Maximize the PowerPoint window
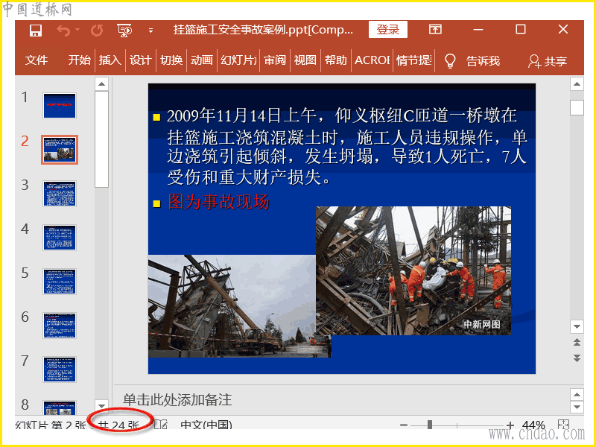 [x=521, y=29]
